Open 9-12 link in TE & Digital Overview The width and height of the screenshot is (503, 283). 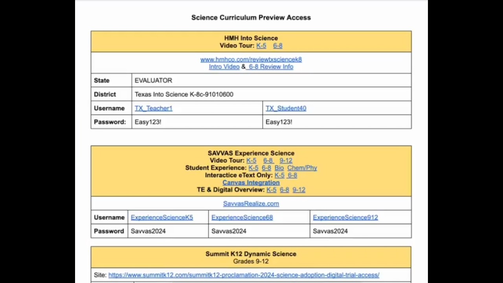(x=299, y=190)
